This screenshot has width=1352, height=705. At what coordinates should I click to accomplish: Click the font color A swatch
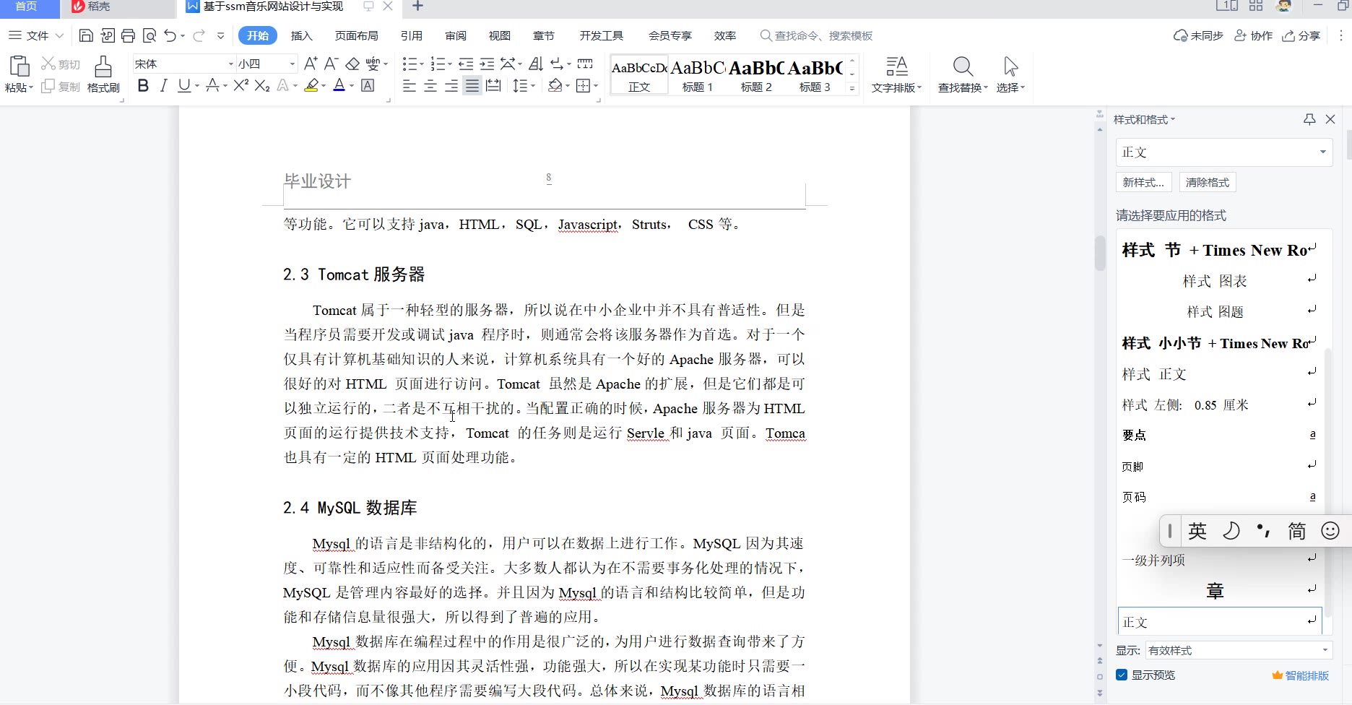[339, 86]
